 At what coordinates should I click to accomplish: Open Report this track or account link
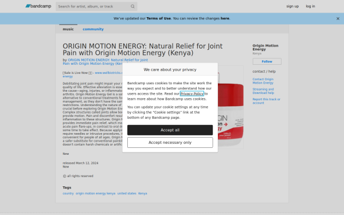point(267,101)
